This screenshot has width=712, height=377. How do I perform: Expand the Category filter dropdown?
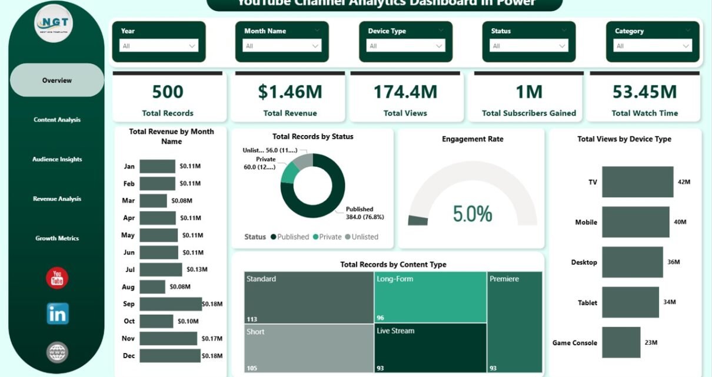coord(653,46)
